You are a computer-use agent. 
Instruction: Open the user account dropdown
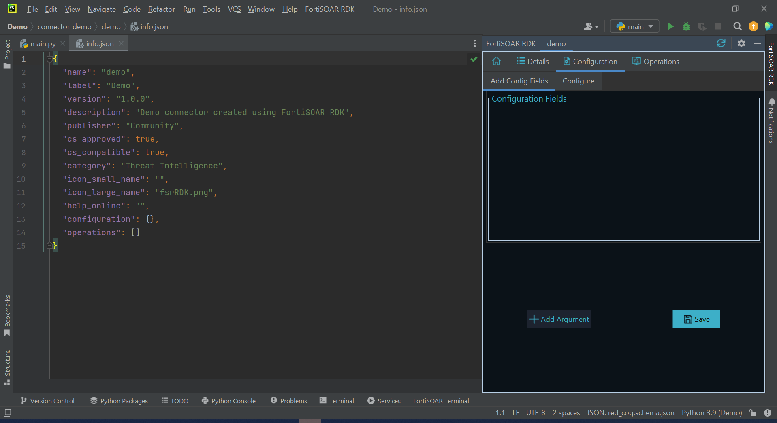[591, 27]
